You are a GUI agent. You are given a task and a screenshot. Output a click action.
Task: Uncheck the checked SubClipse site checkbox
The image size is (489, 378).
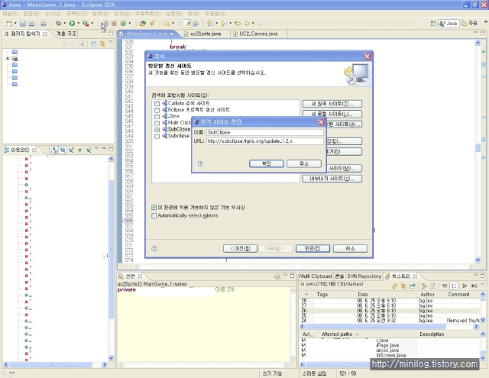tap(157, 130)
